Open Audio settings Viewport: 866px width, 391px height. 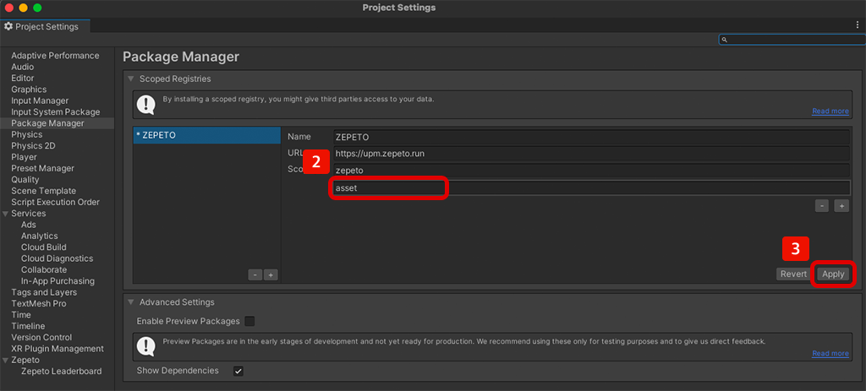[23, 67]
